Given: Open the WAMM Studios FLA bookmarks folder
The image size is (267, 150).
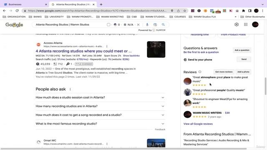Looking at the screenshot, I should [202, 17].
